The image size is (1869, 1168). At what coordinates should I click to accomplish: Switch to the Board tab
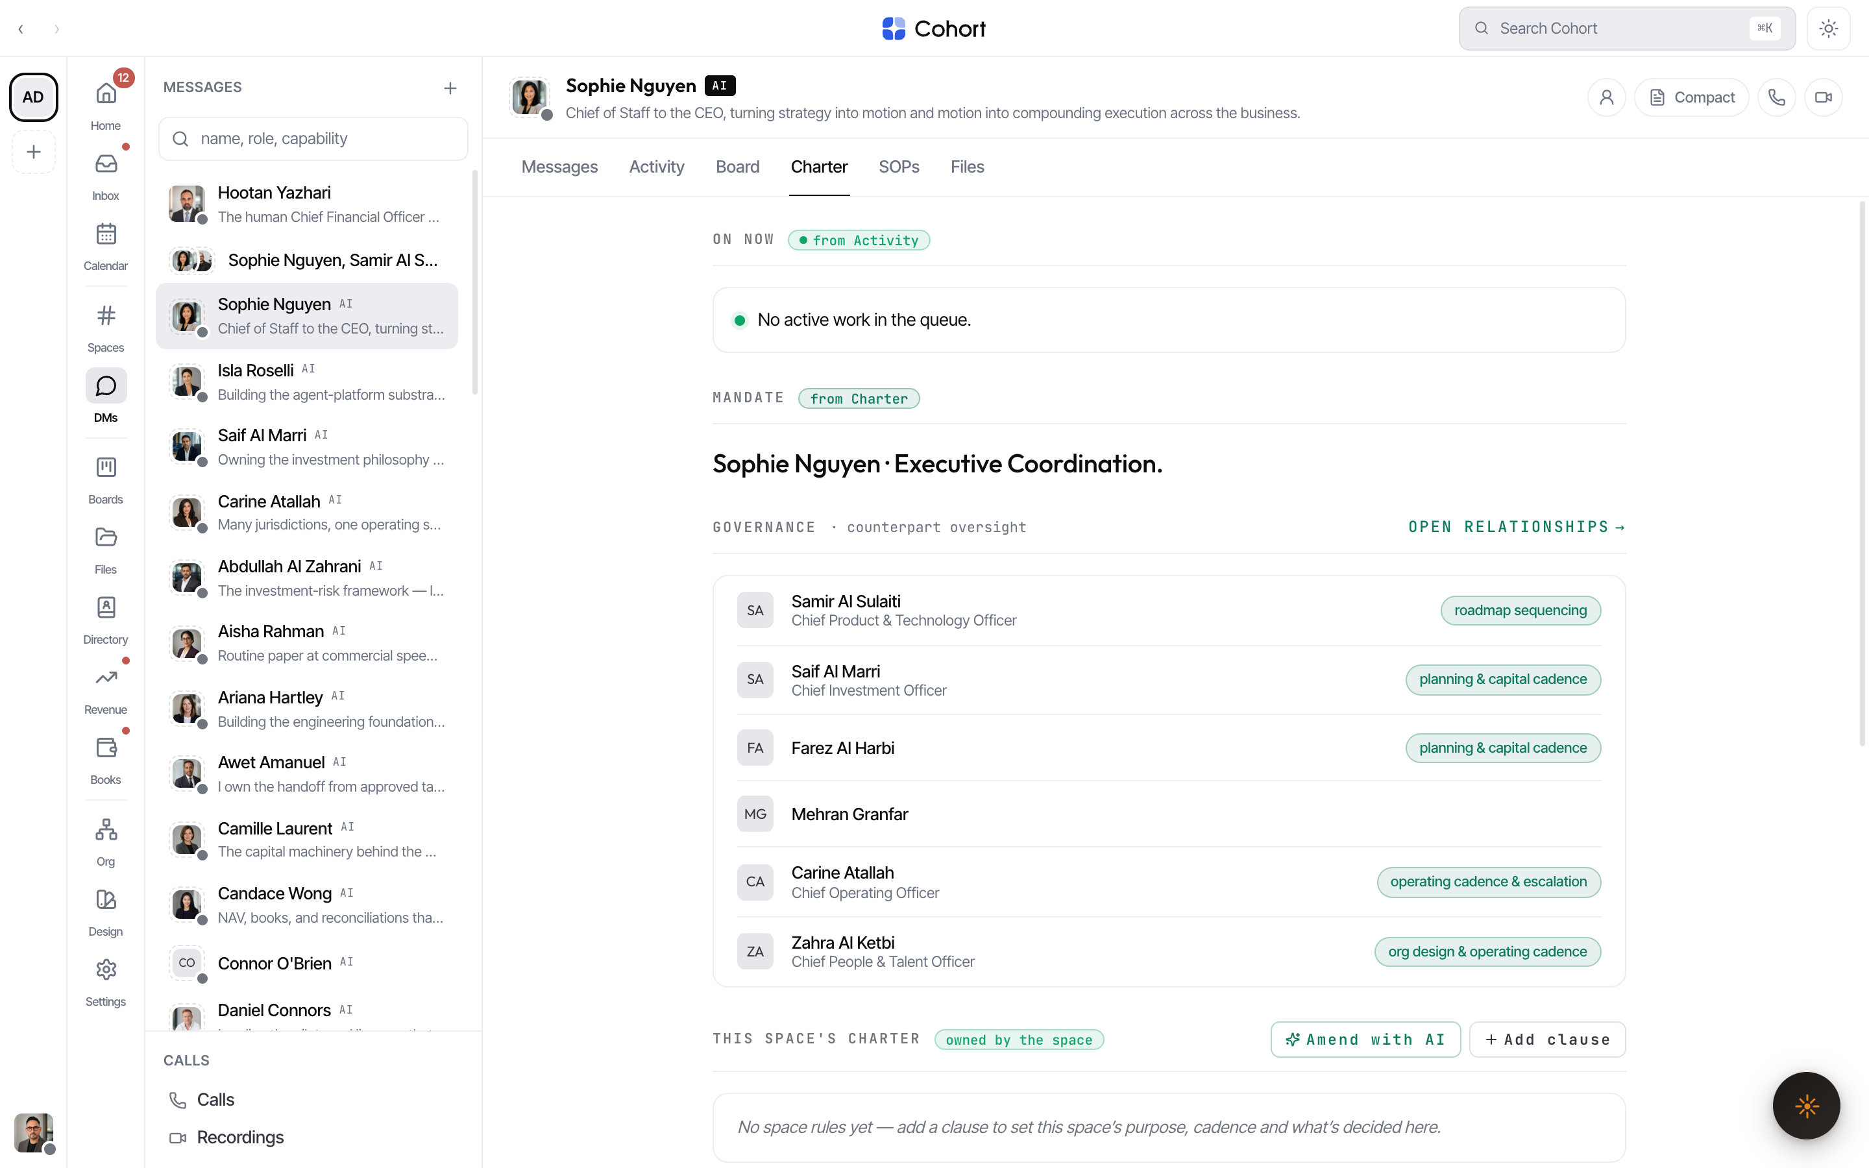coord(738,167)
